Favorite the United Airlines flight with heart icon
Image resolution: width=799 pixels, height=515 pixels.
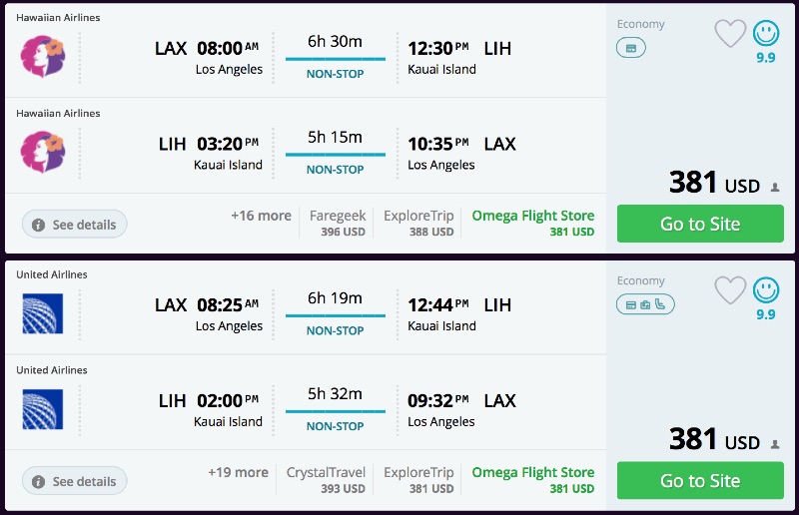click(x=730, y=290)
